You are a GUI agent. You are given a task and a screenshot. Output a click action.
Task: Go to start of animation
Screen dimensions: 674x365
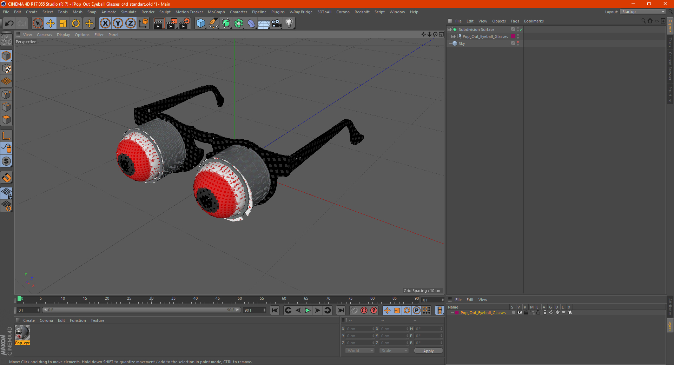tap(275, 310)
